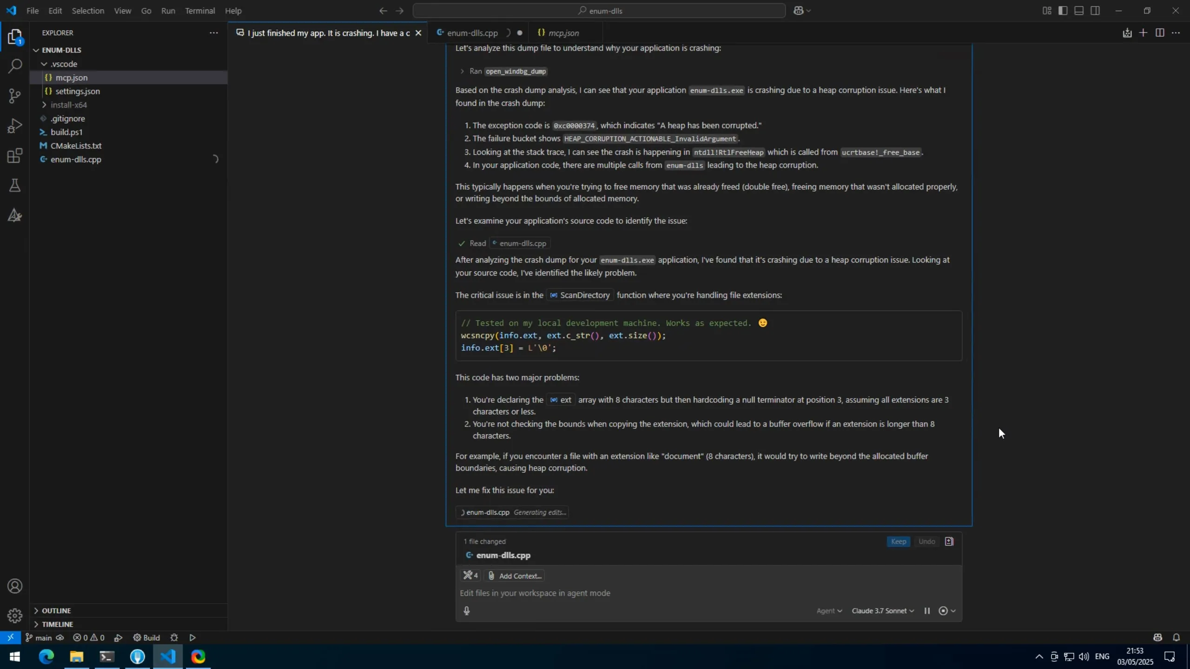Screen dimensions: 1190x669
Task: Open the Run and Debug view
Action: click(x=15, y=125)
